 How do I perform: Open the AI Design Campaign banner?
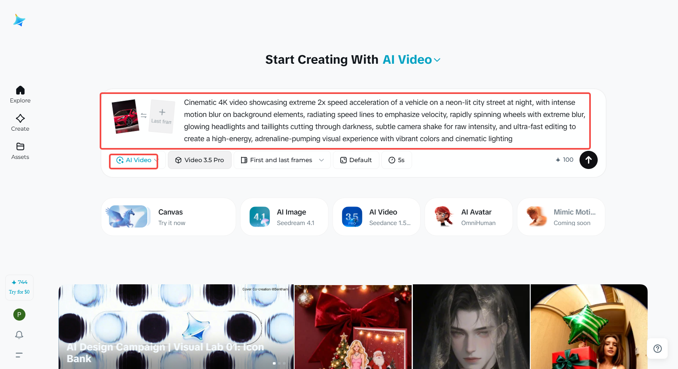[176, 327]
